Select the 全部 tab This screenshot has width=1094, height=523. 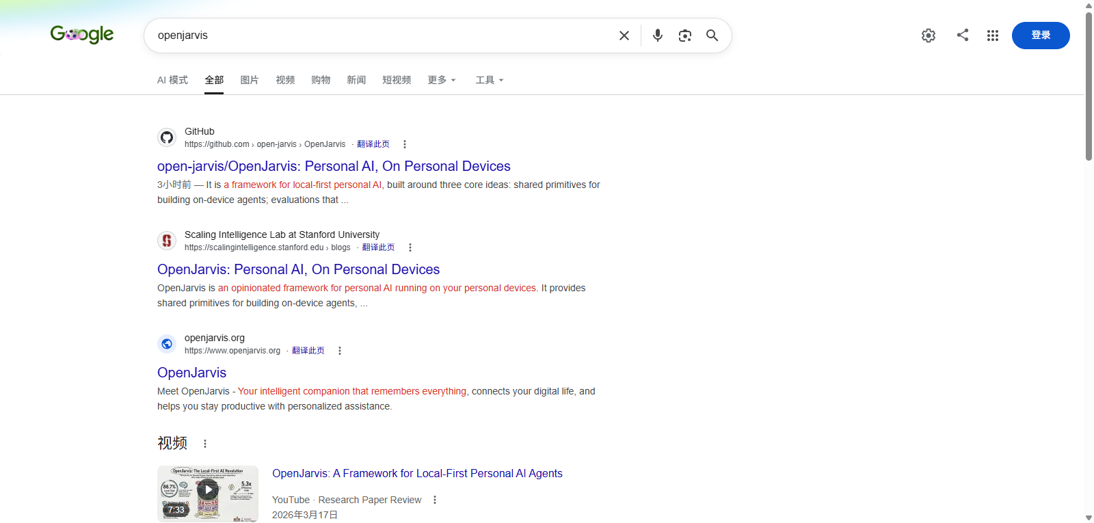(214, 80)
